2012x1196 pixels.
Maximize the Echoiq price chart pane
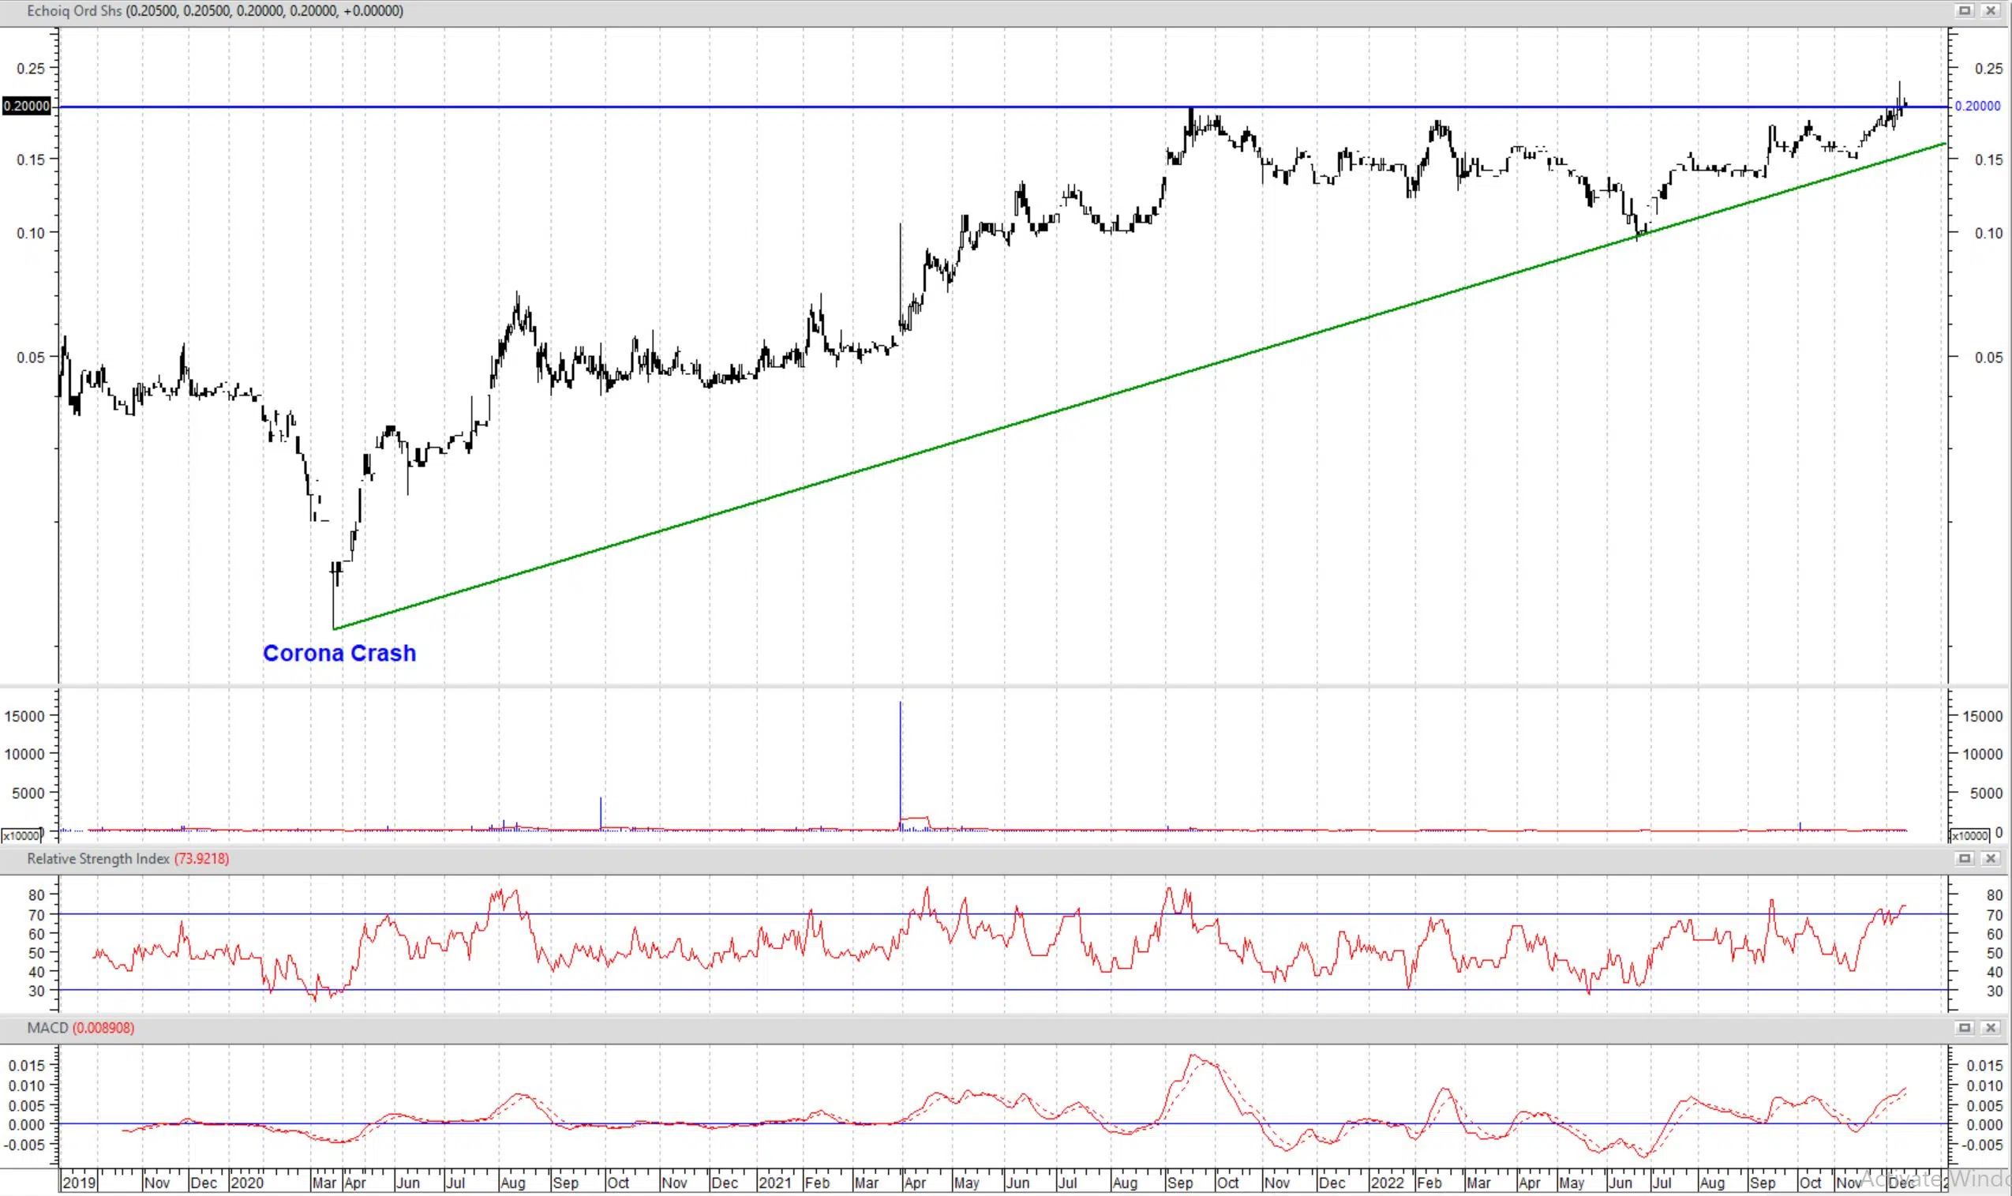(1965, 10)
